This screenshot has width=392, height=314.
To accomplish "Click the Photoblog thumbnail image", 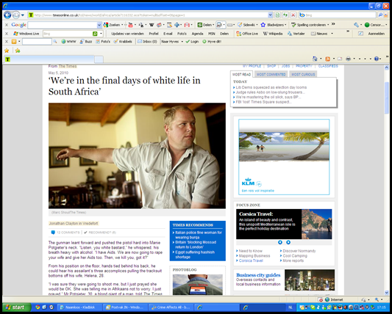I will click(198, 285).
